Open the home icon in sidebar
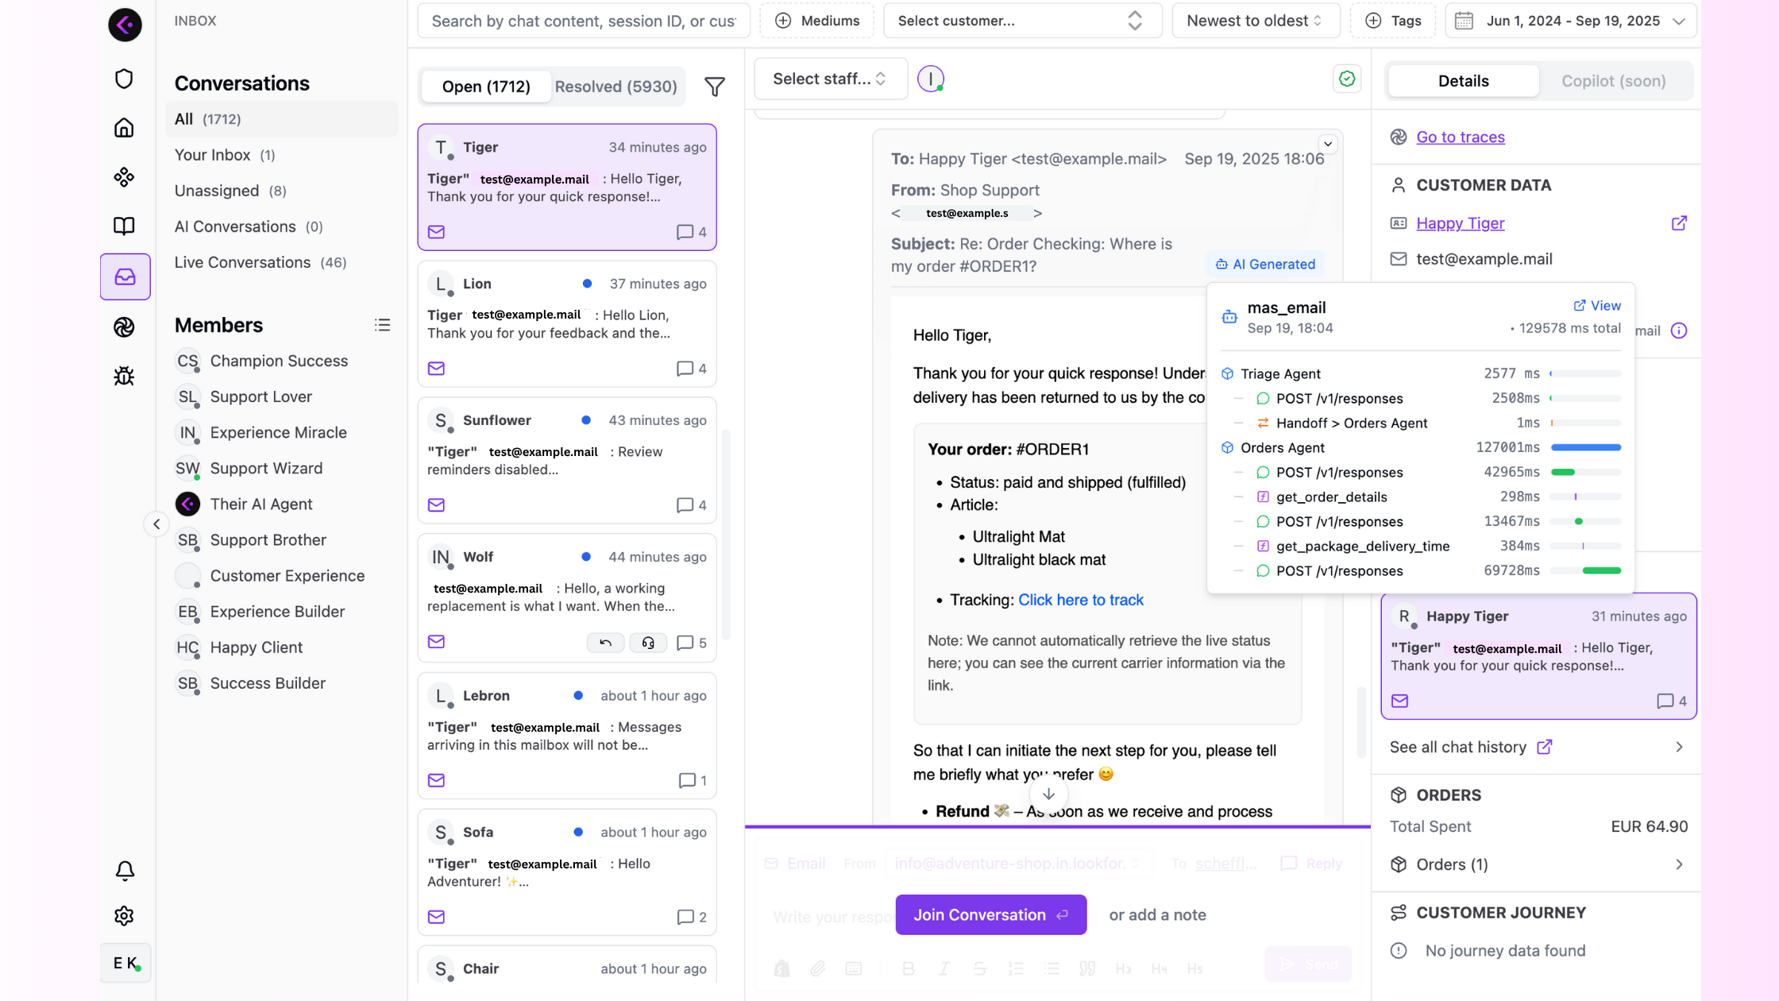Viewport: 1779px width, 1001px height. pos(124,128)
